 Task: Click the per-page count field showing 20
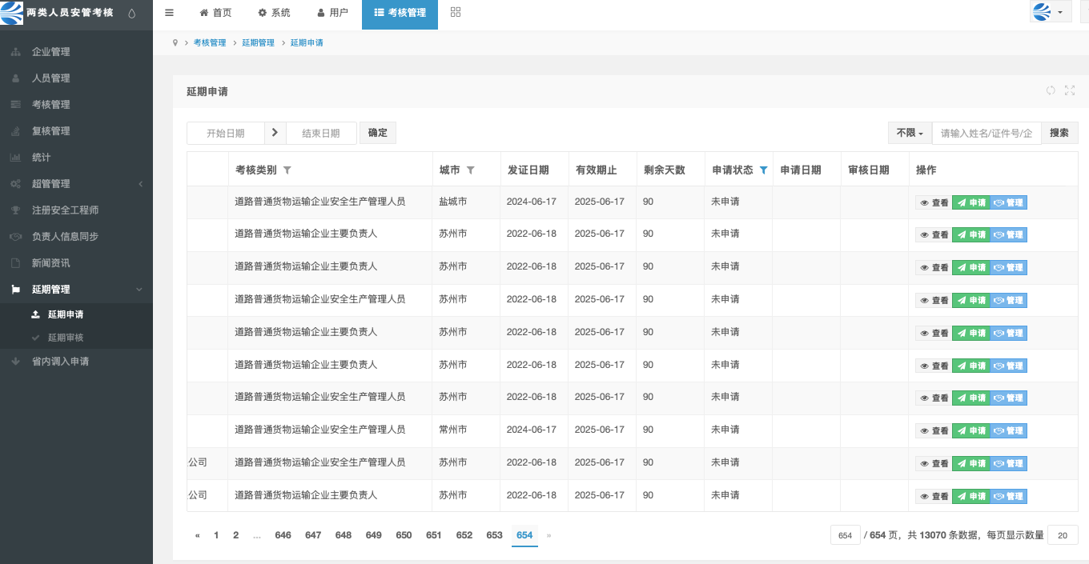1063,535
